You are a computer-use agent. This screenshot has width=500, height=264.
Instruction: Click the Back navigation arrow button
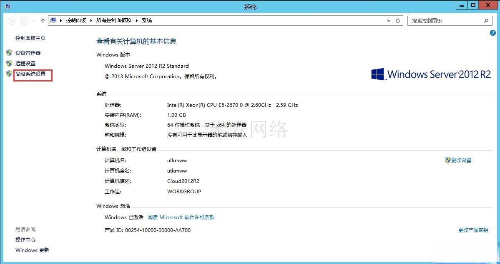(12, 20)
